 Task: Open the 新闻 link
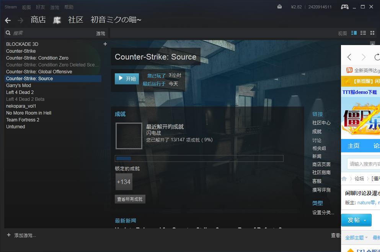coord(317,156)
